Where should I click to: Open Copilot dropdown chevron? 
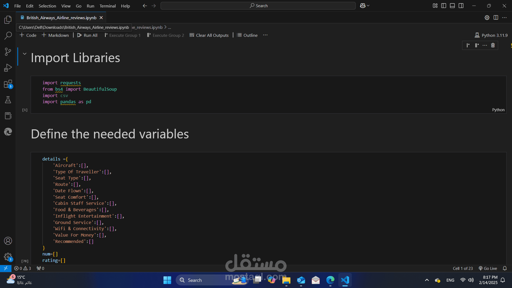368,6
